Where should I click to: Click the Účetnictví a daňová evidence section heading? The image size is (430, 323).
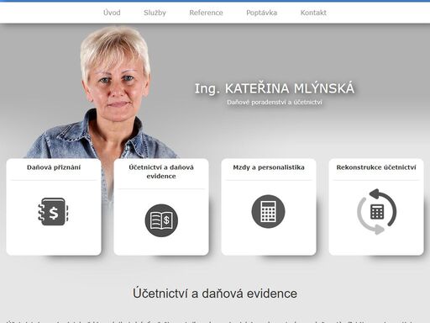215,294
